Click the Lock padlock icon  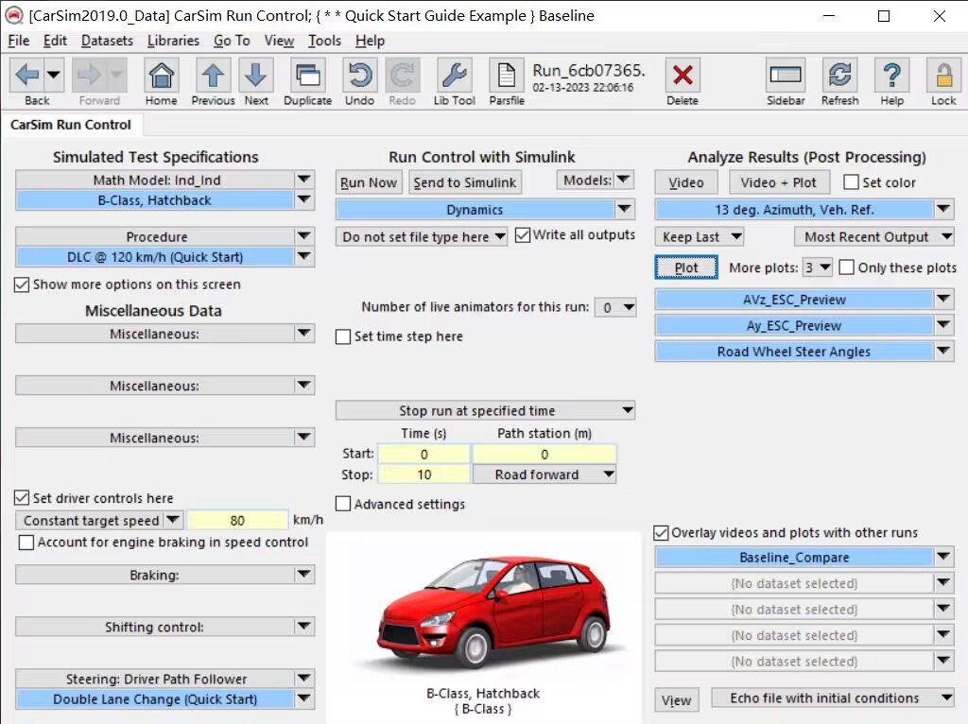pos(943,76)
